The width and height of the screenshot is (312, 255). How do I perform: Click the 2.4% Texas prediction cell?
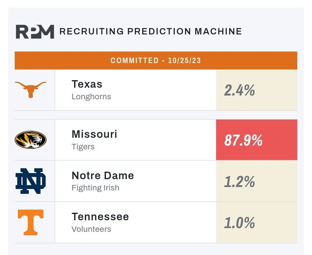point(256,90)
